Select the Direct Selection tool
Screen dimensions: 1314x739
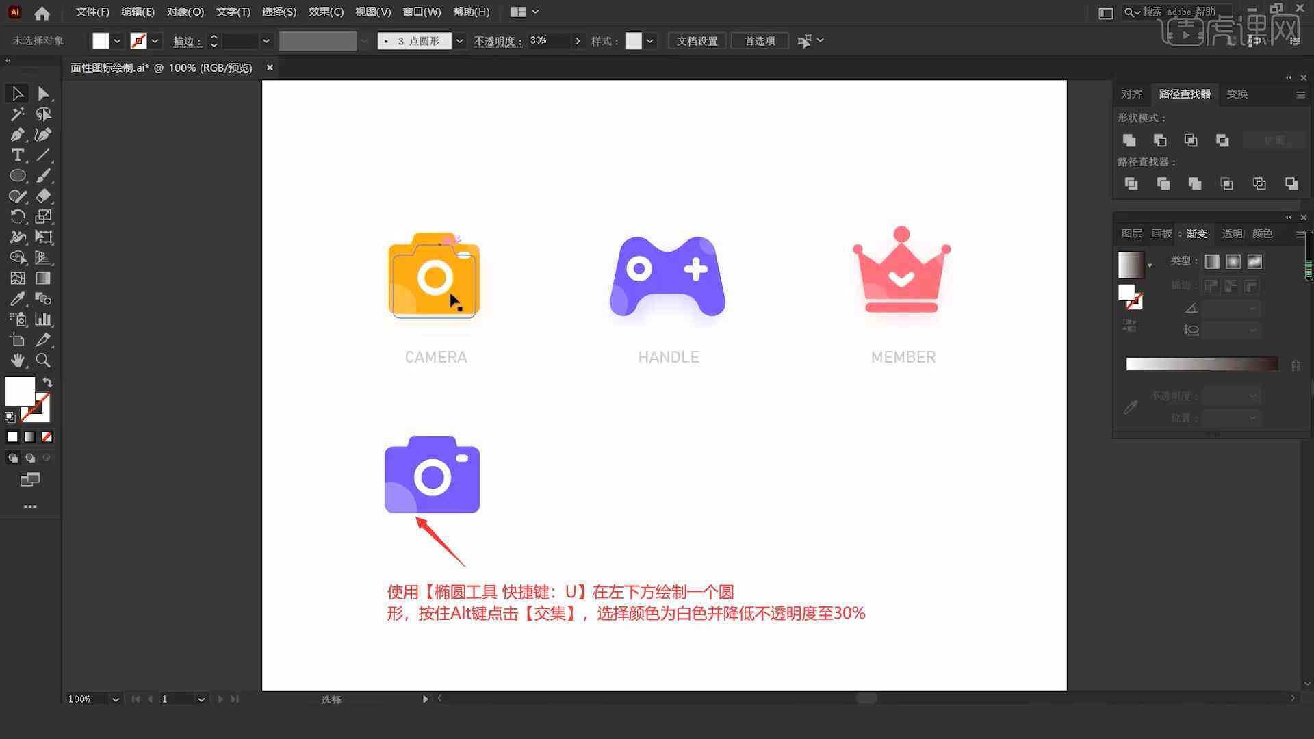42,93
